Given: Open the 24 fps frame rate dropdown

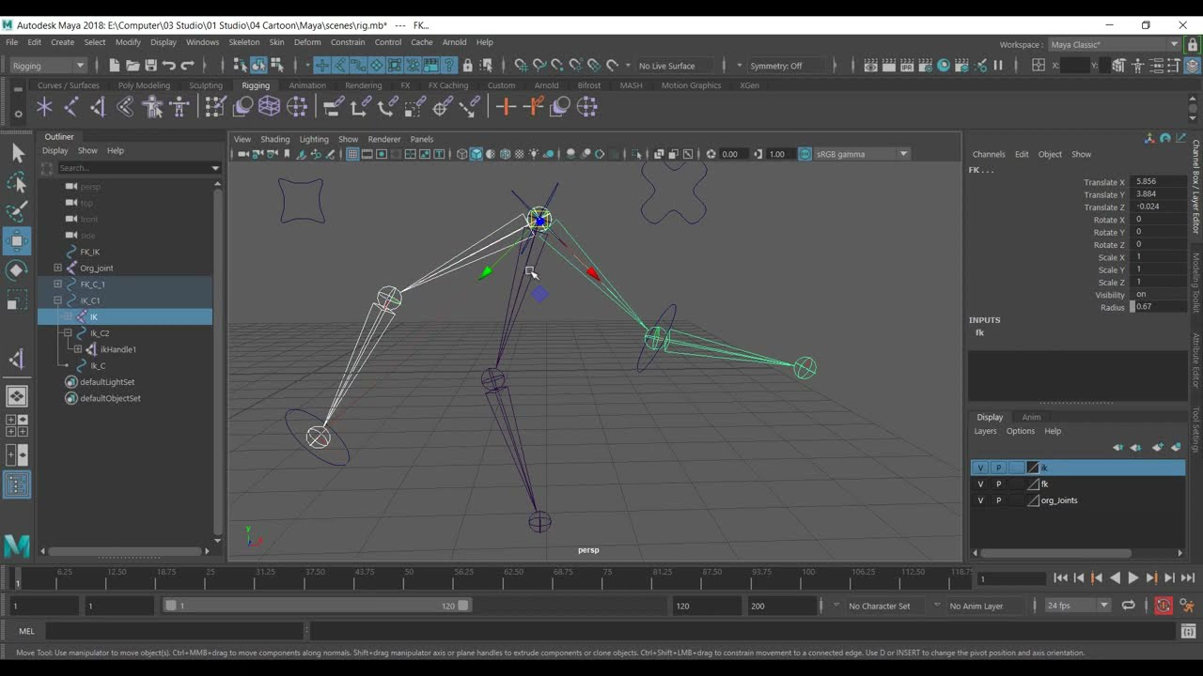Looking at the screenshot, I should (1078, 606).
